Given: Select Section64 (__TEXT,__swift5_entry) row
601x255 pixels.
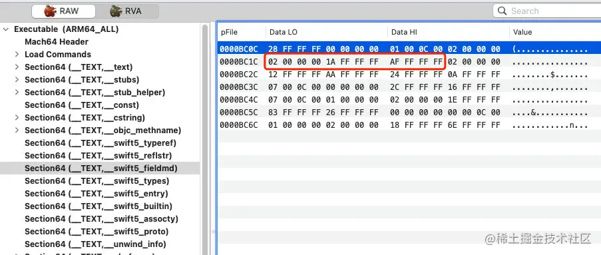Looking at the screenshot, I should pyautogui.click(x=97, y=194).
